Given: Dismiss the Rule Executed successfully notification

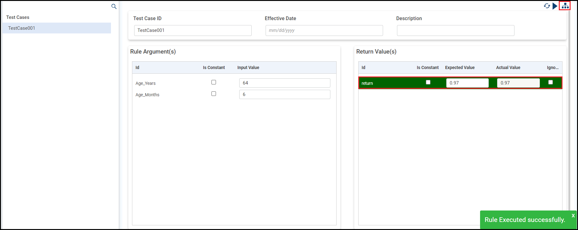Looking at the screenshot, I should [x=573, y=215].
